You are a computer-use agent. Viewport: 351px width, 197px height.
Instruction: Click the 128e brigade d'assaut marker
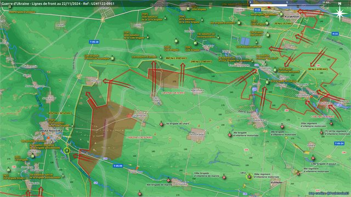[x=313, y=158]
